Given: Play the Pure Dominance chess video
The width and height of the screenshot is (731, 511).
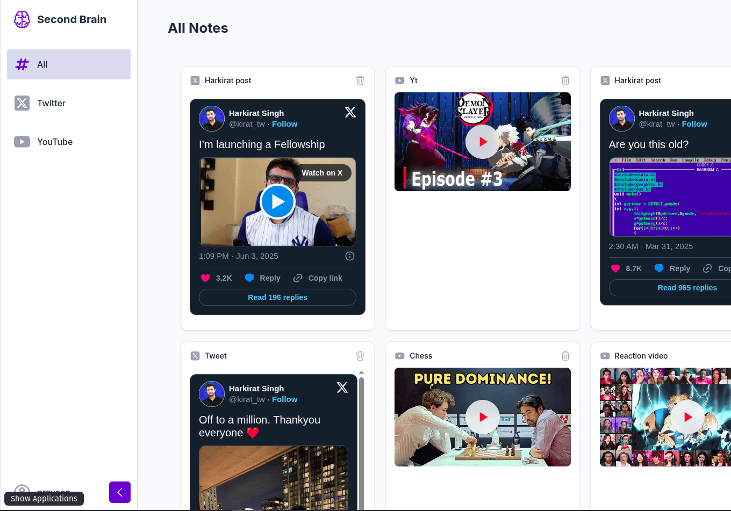Looking at the screenshot, I should pyautogui.click(x=482, y=417).
